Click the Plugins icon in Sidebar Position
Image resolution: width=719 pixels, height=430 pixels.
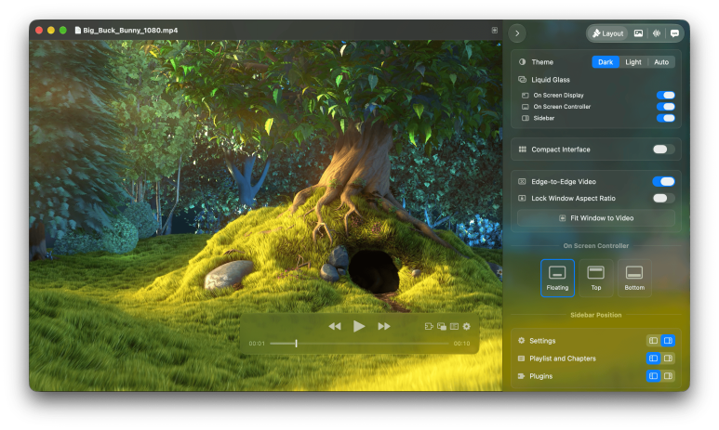pos(521,376)
